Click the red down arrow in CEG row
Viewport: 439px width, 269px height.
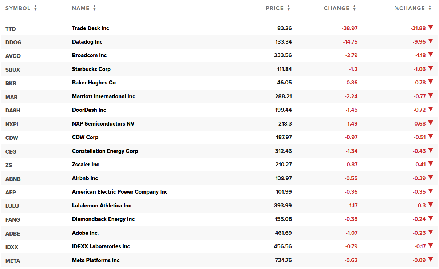click(x=431, y=150)
